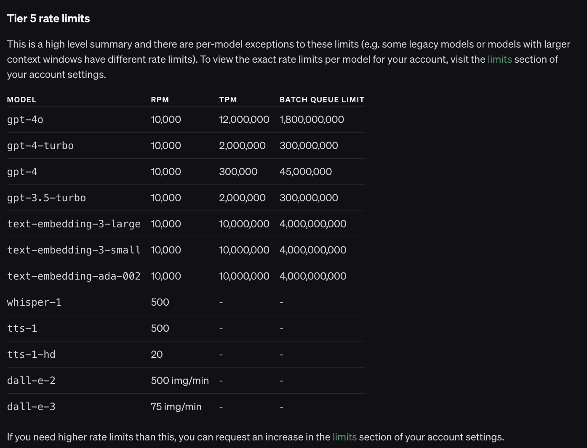
Task: Click the 4,000,000,000 batch limit for text-embedding-ada-002
Action: point(313,276)
